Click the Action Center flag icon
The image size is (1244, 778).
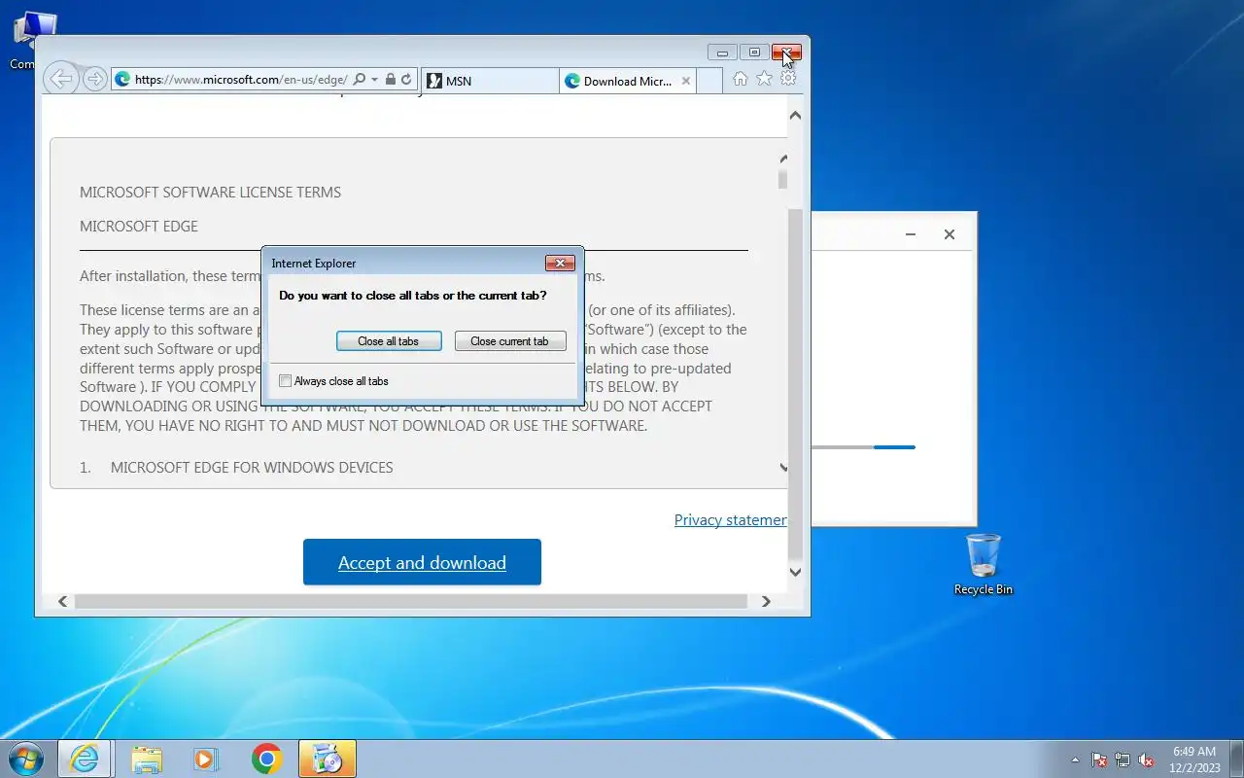(1099, 760)
